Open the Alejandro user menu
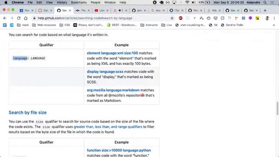Image resolution: width=279 pixels, height=157 pixels. (x=253, y=3)
